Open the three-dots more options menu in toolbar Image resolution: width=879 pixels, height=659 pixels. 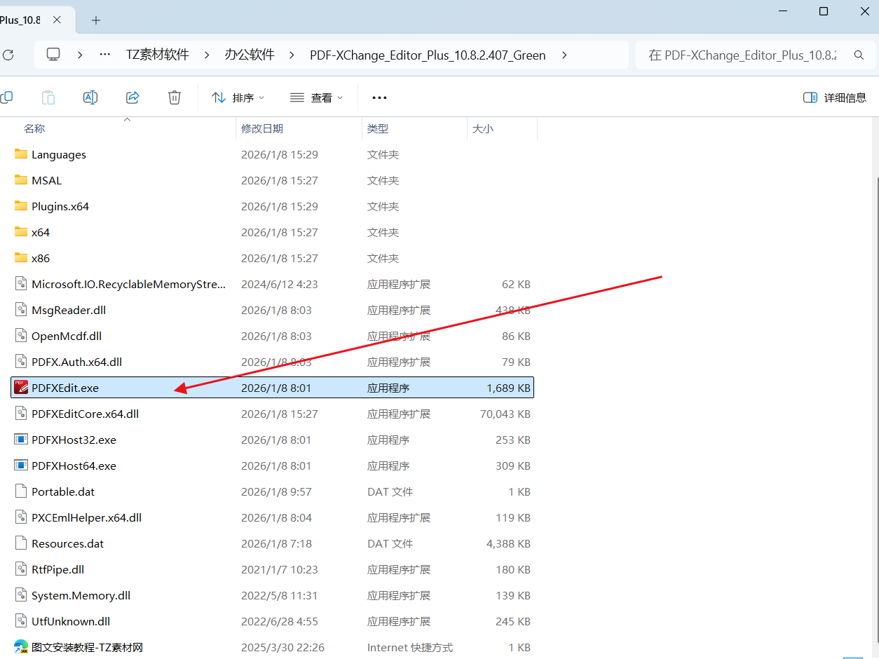click(379, 97)
